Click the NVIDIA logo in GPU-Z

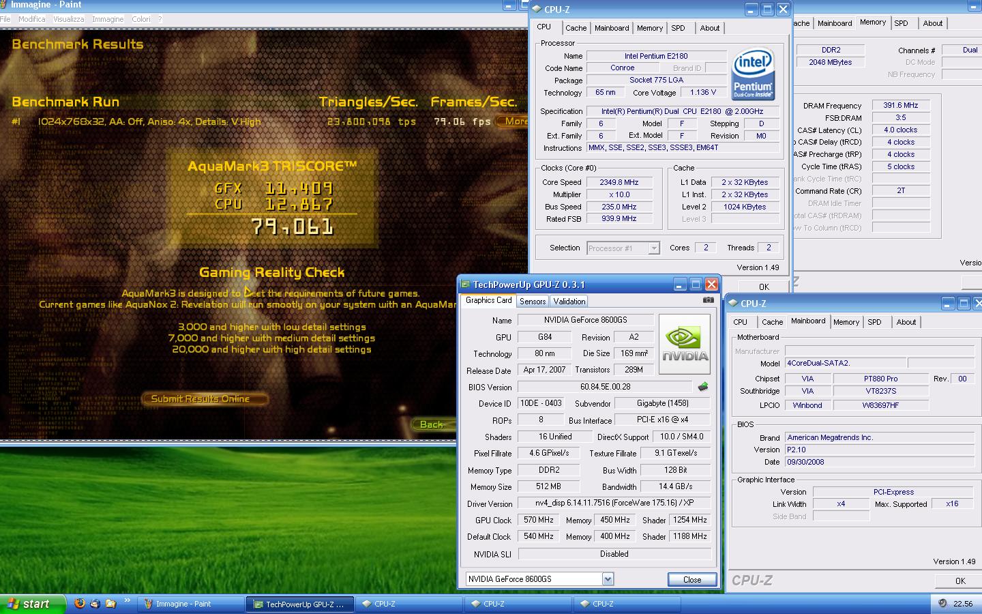[685, 344]
